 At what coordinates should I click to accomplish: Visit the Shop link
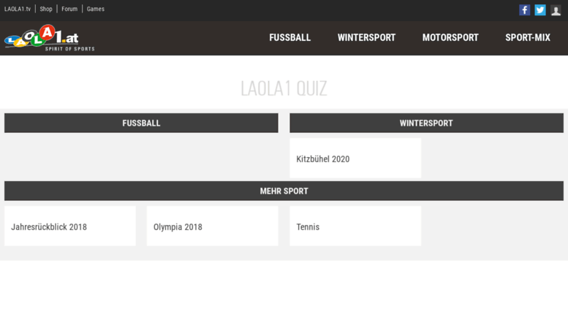46,9
